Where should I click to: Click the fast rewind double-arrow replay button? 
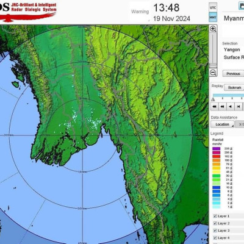coord(214,106)
